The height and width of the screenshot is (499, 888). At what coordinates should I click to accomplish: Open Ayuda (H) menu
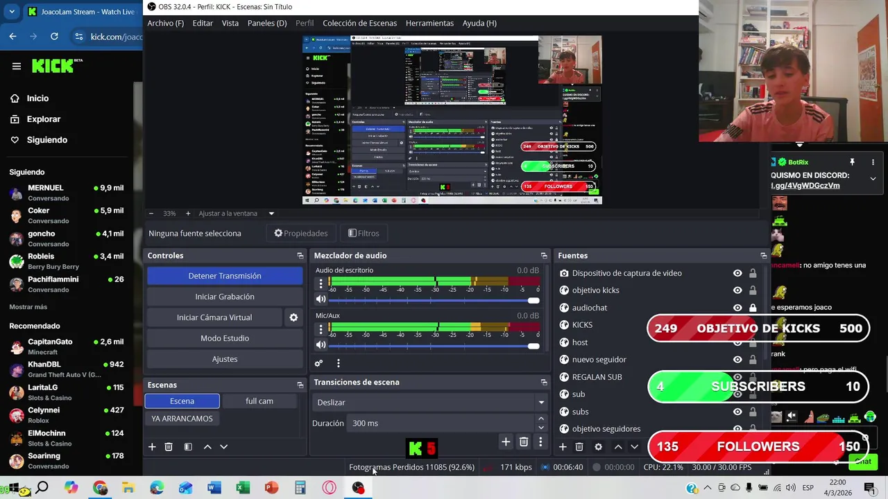point(479,23)
